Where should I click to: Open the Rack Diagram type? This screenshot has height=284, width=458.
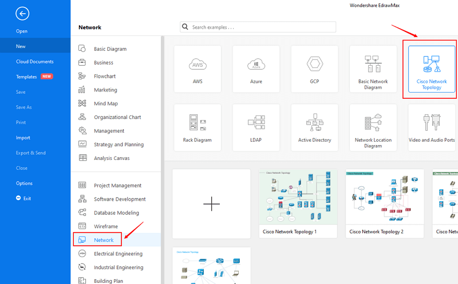pyautogui.click(x=198, y=127)
